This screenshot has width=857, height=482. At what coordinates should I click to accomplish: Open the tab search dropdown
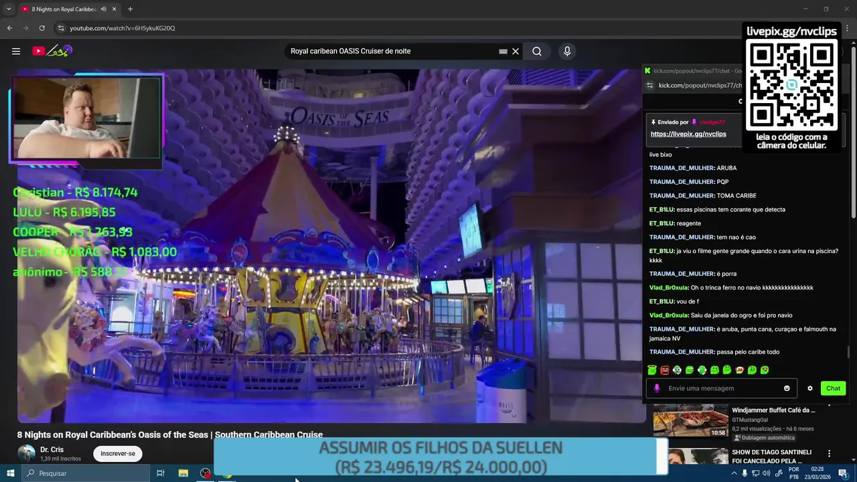9,9
